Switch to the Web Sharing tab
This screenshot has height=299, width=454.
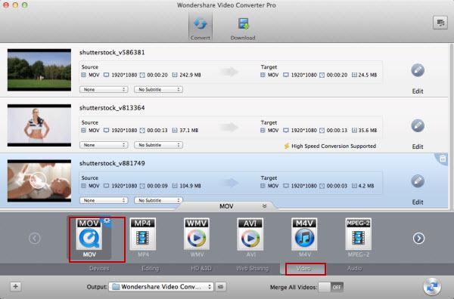coord(252,268)
